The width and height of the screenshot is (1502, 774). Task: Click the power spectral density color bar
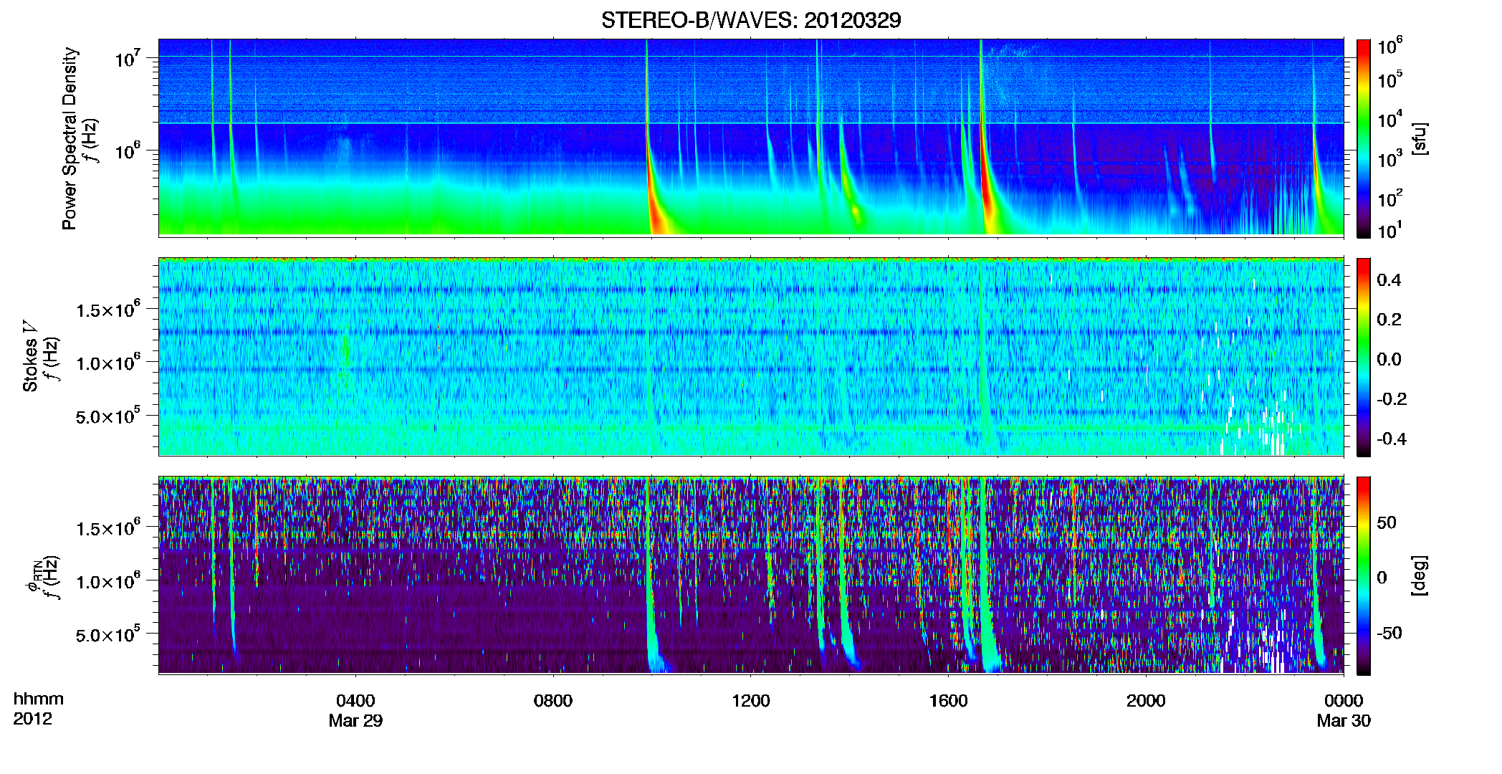1364,138
